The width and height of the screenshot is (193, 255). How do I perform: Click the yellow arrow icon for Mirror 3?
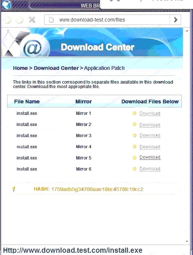tap(134, 135)
